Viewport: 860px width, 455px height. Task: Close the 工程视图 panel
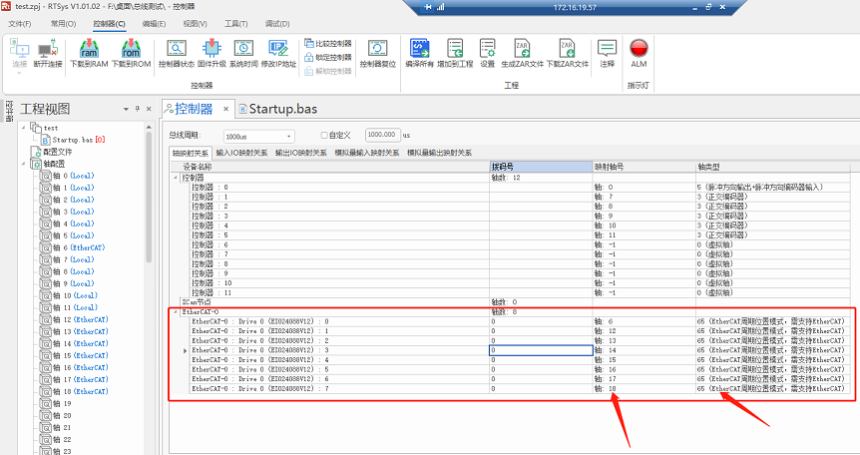point(148,109)
